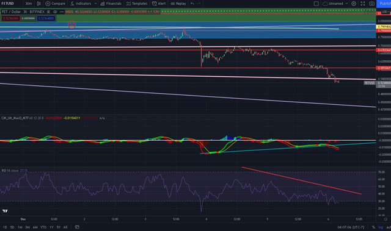Redo the last chart action

point(199,4)
